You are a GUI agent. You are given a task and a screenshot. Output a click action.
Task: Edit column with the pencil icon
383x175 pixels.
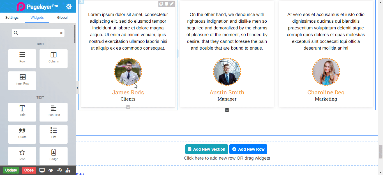click(172, 4)
